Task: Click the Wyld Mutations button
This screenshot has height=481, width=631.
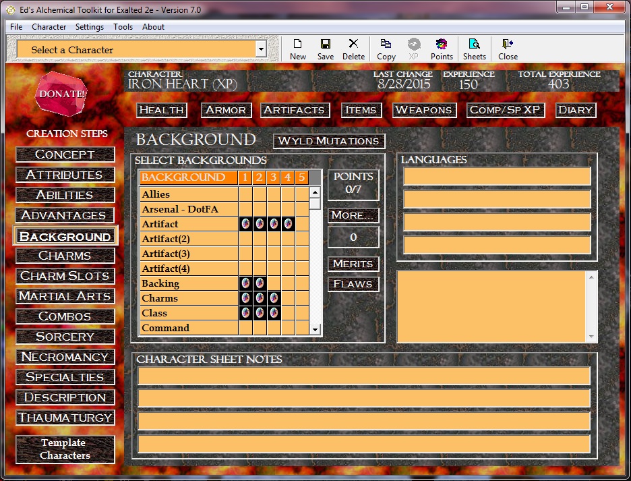Action: pos(329,141)
